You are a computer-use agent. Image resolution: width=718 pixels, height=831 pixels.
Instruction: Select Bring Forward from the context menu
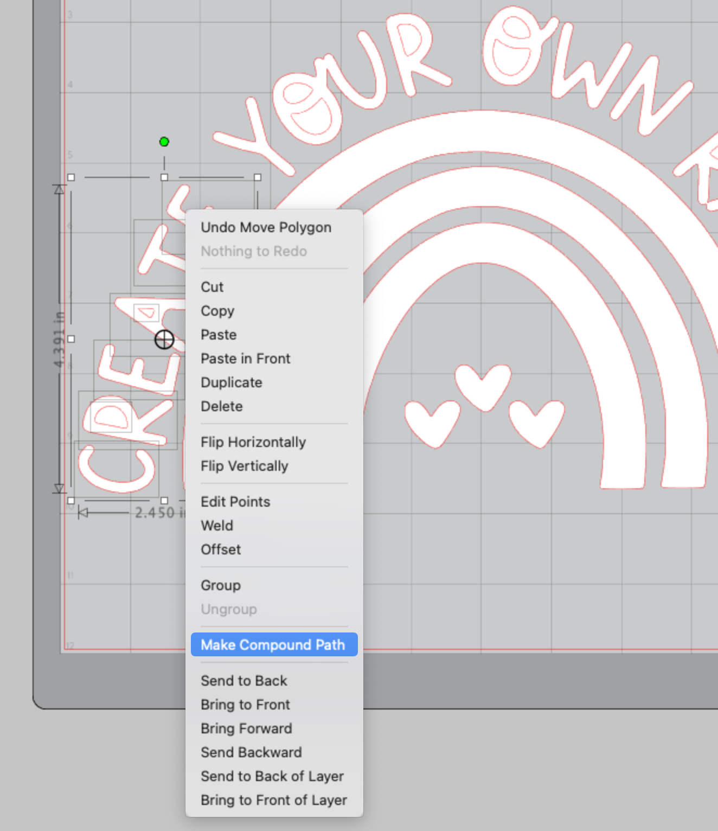click(x=246, y=728)
